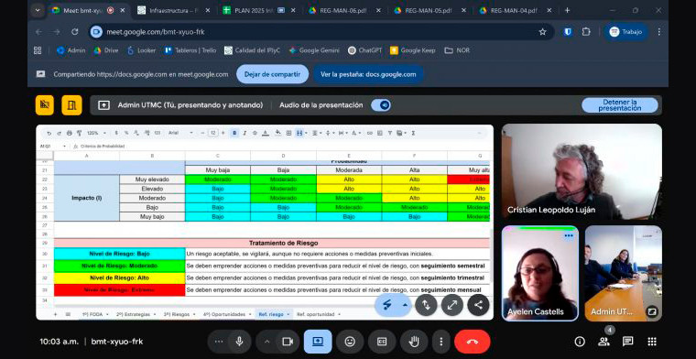Turn off the camera button
The width and height of the screenshot is (696, 359).
pos(288,342)
